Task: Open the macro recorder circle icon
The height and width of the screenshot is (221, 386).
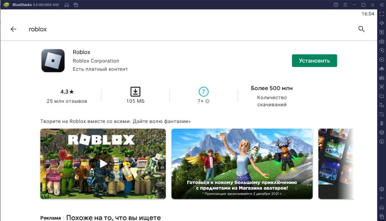Action: pos(381,59)
